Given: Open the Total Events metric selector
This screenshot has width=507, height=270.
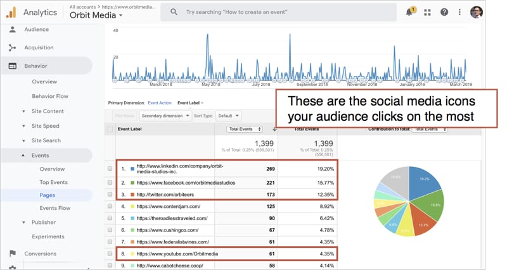Looking at the screenshot, I should [244, 129].
